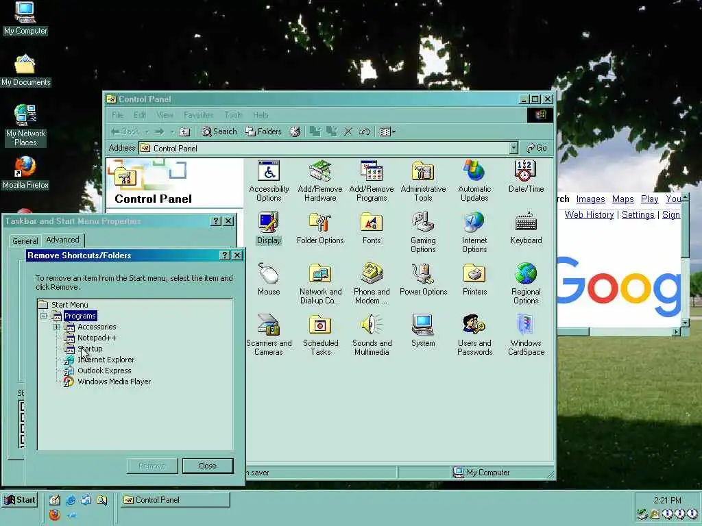Click the Settings link on Google page
Image resolution: width=702 pixels, height=526 pixels.
coord(638,214)
